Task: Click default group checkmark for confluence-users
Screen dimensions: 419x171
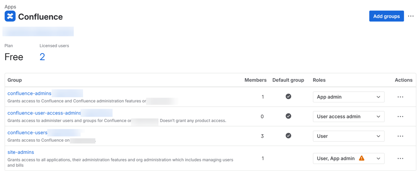Action: 288,136
